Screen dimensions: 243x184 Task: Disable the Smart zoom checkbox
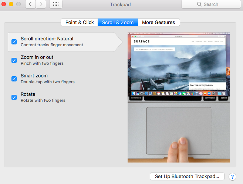tap(14, 79)
